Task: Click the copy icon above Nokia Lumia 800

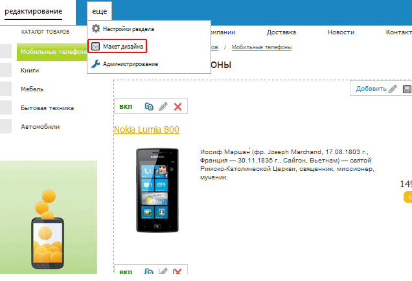Action: (149, 107)
